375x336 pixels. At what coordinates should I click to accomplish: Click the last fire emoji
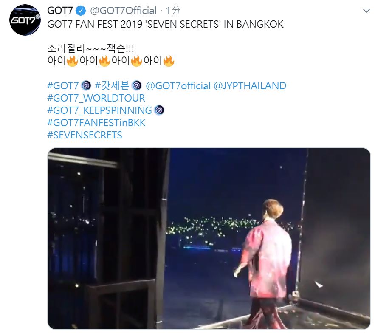click(x=169, y=61)
